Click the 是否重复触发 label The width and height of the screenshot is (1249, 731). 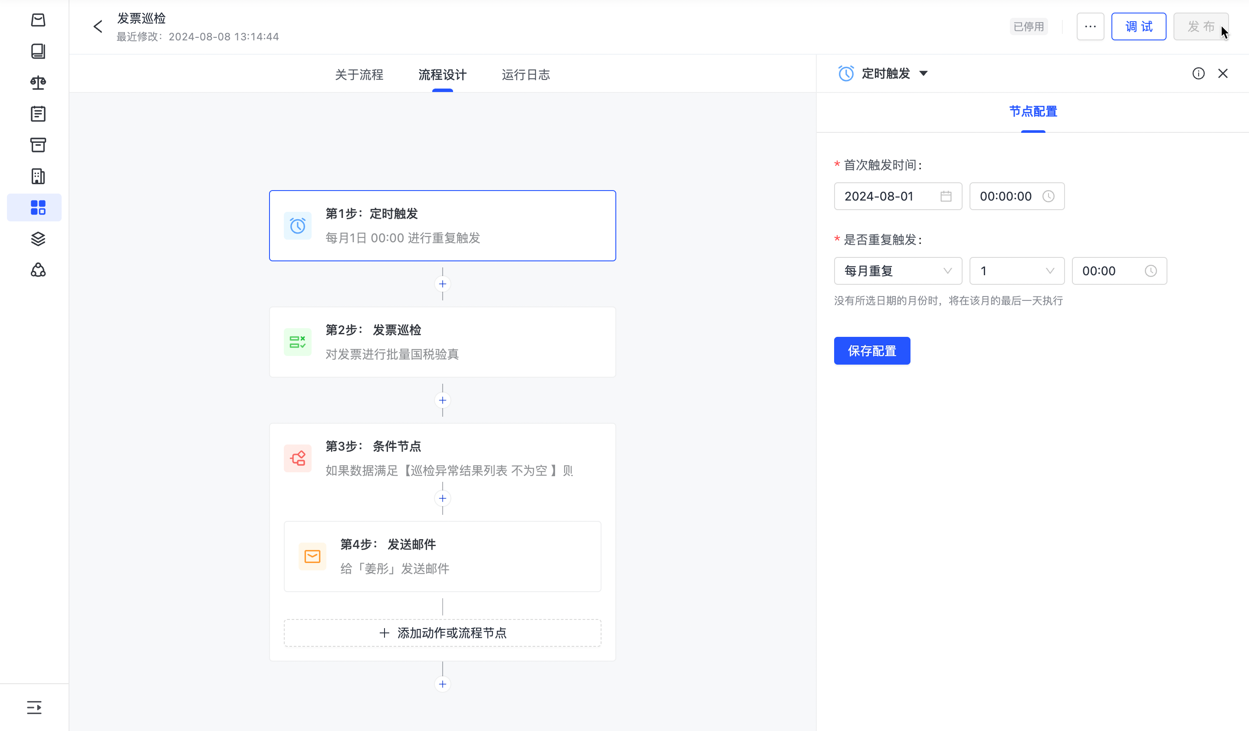point(882,240)
